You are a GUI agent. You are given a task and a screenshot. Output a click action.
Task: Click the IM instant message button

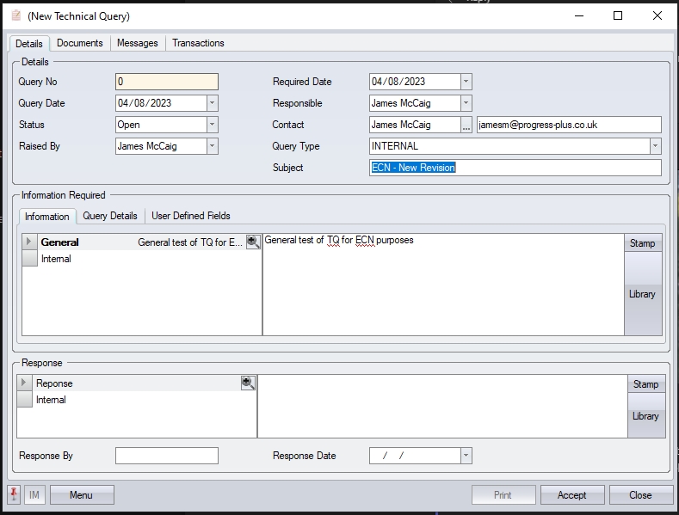coord(34,494)
